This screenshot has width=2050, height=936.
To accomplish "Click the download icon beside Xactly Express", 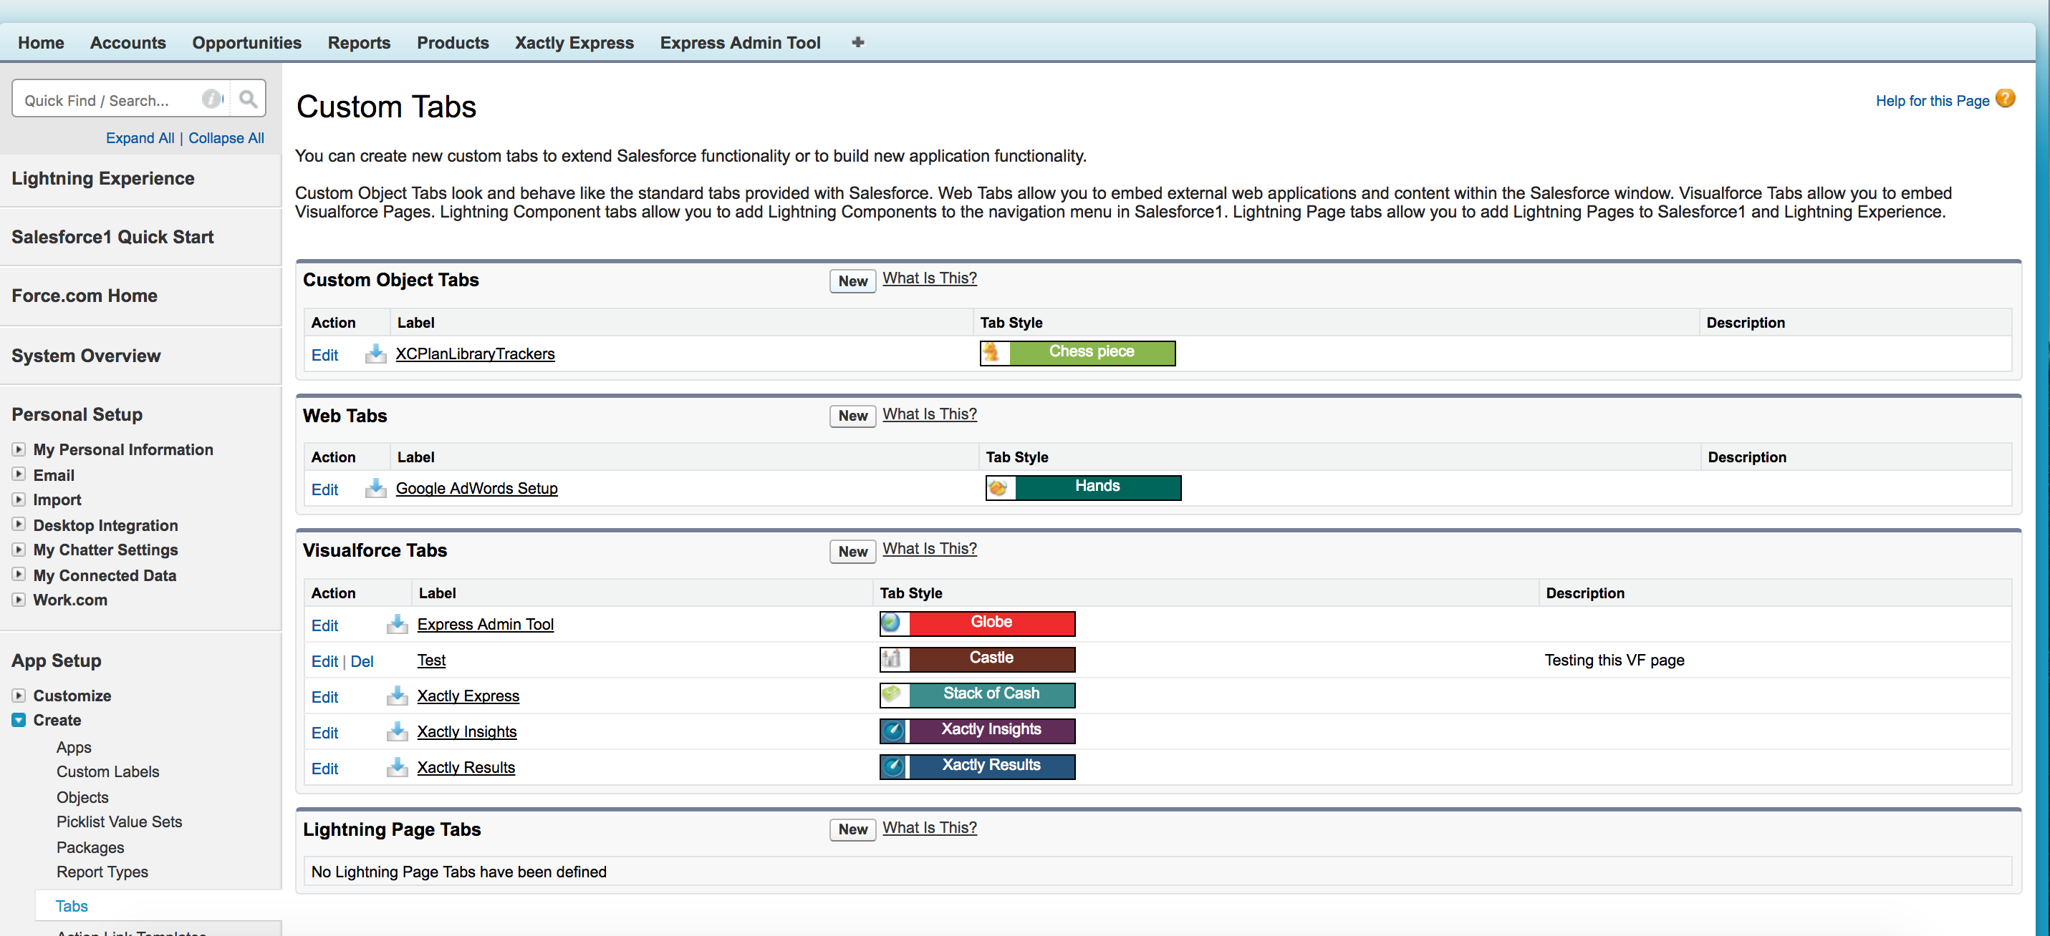I will pos(397,696).
